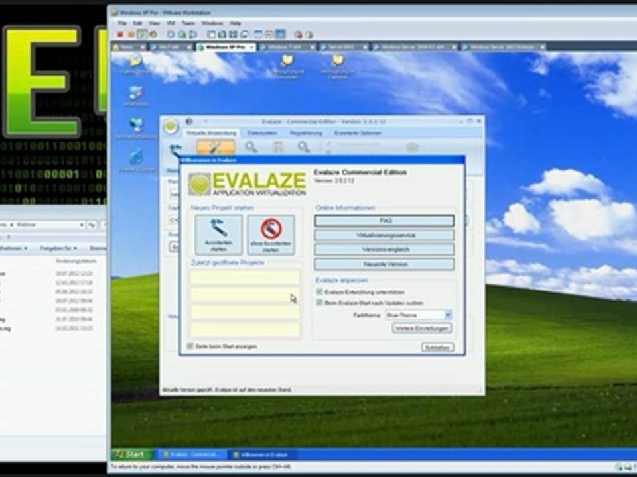This screenshot has height=477, width=637.
Task: Open 'Freigeben für' dropdown in the Explorer window
Action: [58, 248]
